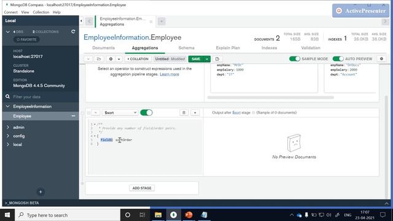Refresh the databases list in the sidebar
Viewport: 393px width, 221px height.
73,31
